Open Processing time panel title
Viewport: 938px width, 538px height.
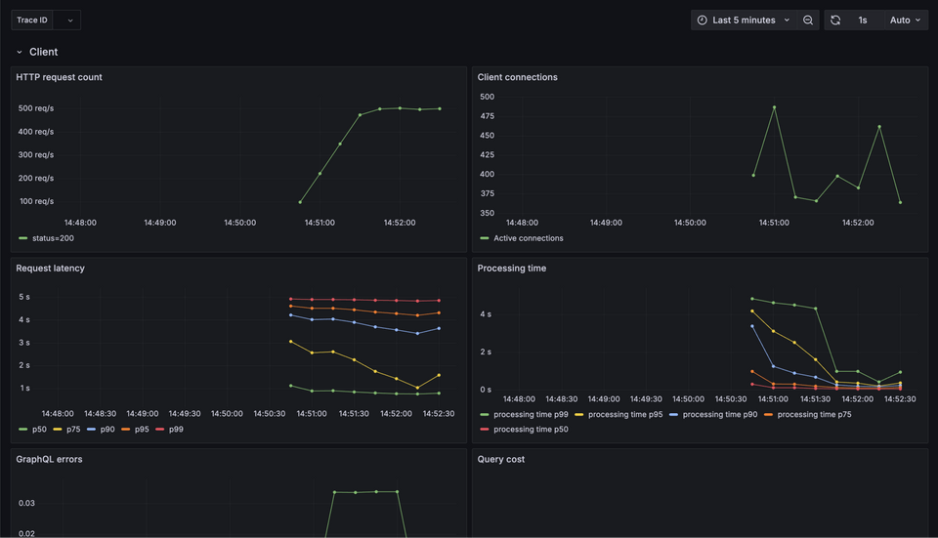coord(511,269)
